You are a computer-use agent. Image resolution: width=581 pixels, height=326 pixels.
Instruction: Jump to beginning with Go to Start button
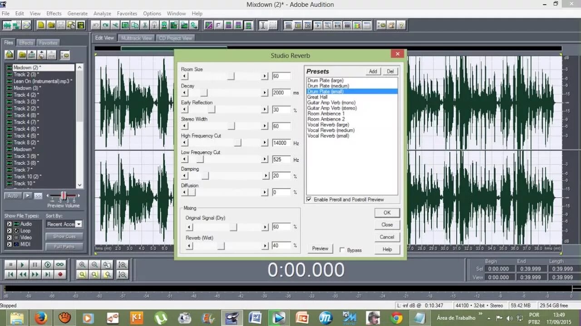click(x=10, y=274)
